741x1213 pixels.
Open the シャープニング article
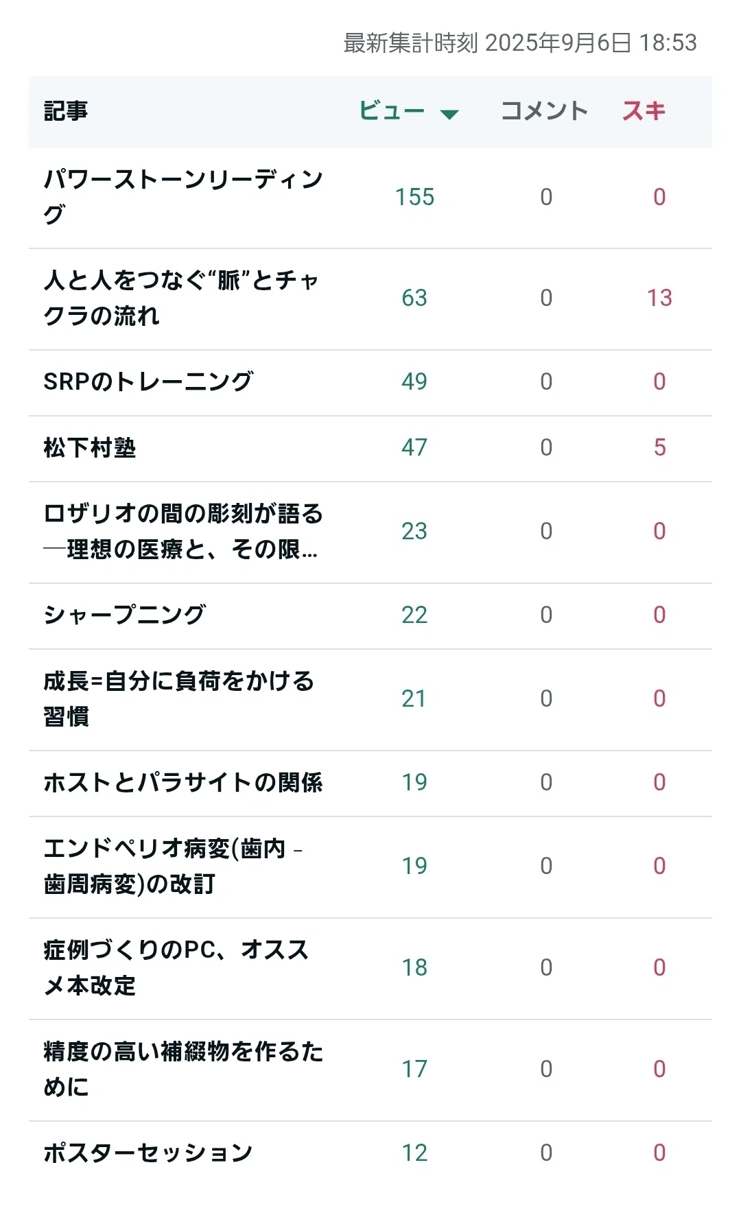click(125, 615)
